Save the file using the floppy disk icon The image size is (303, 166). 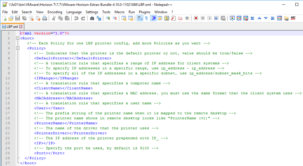(18, 18)
